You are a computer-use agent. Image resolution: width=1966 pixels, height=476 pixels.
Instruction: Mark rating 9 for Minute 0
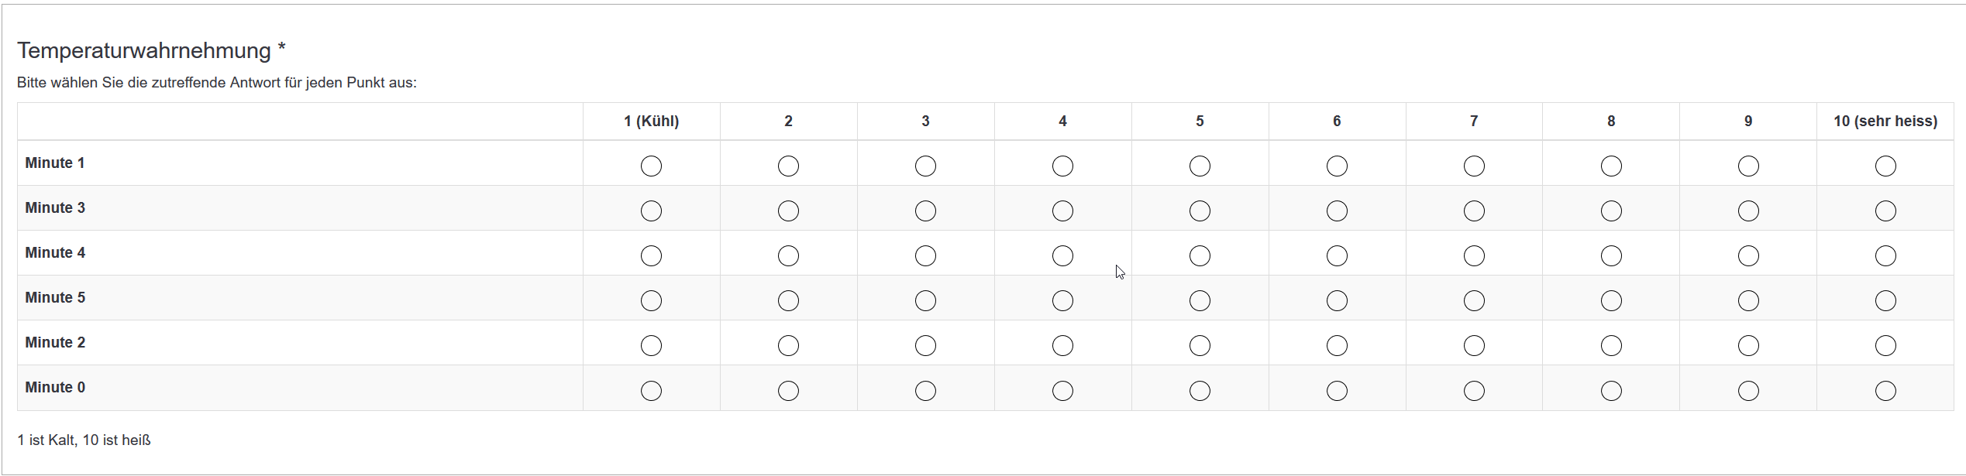(x=1748, y=391)
